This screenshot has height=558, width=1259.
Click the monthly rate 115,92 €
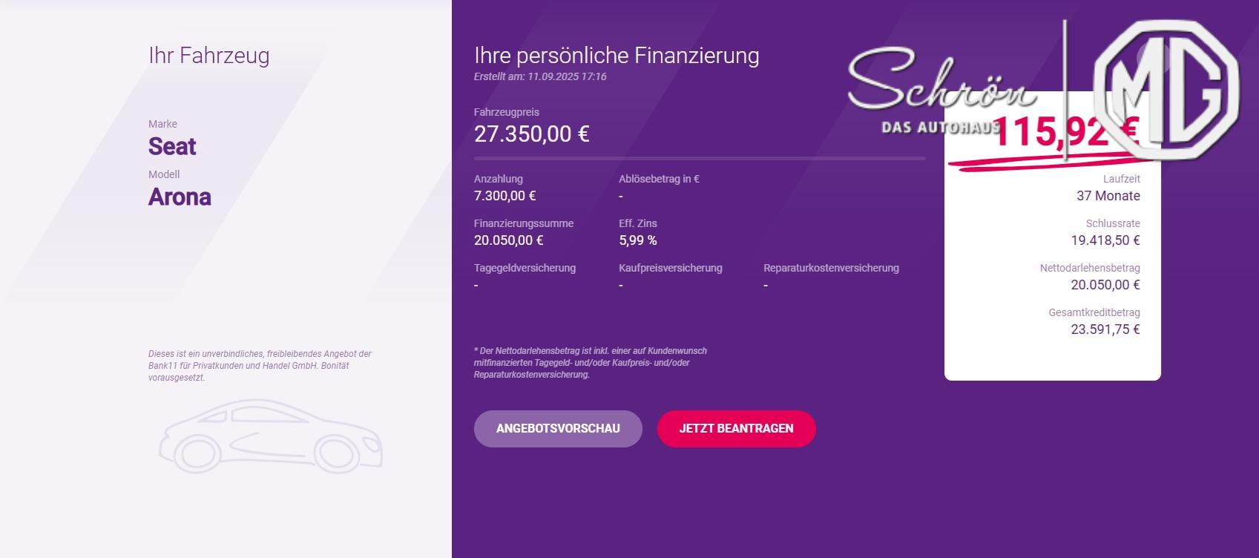point(1066,132)
